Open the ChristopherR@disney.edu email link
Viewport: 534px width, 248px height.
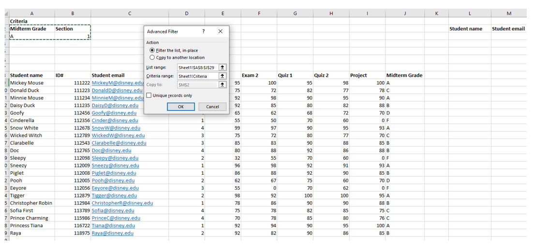click(122, 203)
